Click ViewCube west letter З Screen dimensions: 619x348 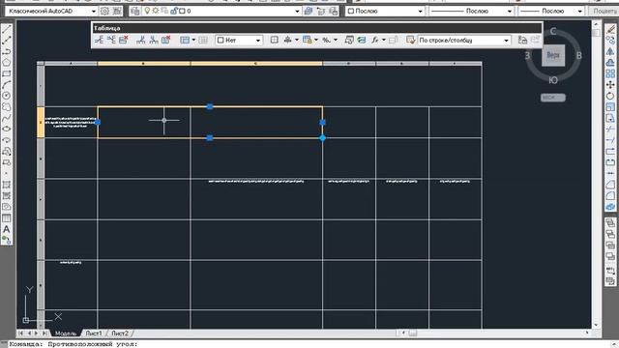527,56
